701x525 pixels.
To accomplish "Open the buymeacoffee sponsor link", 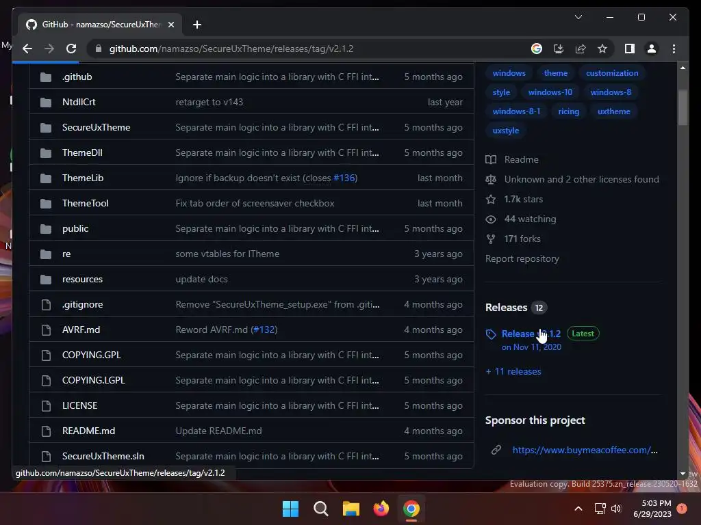I will click(585, 450).
